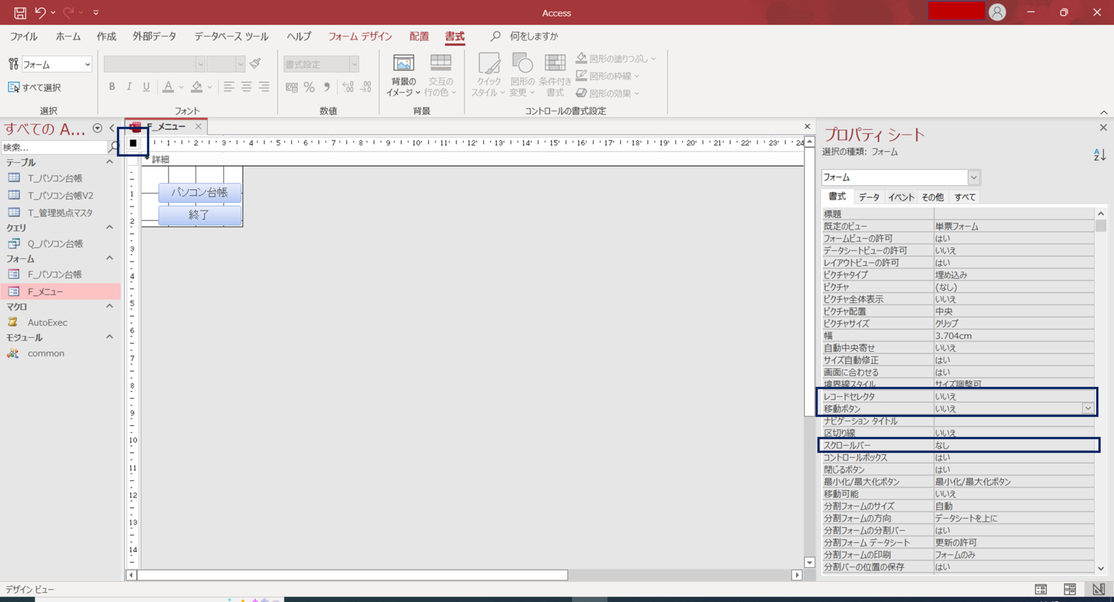Toggle bold formatting
Viewport: 1114px width, 602px height.
tap(112, 87)
